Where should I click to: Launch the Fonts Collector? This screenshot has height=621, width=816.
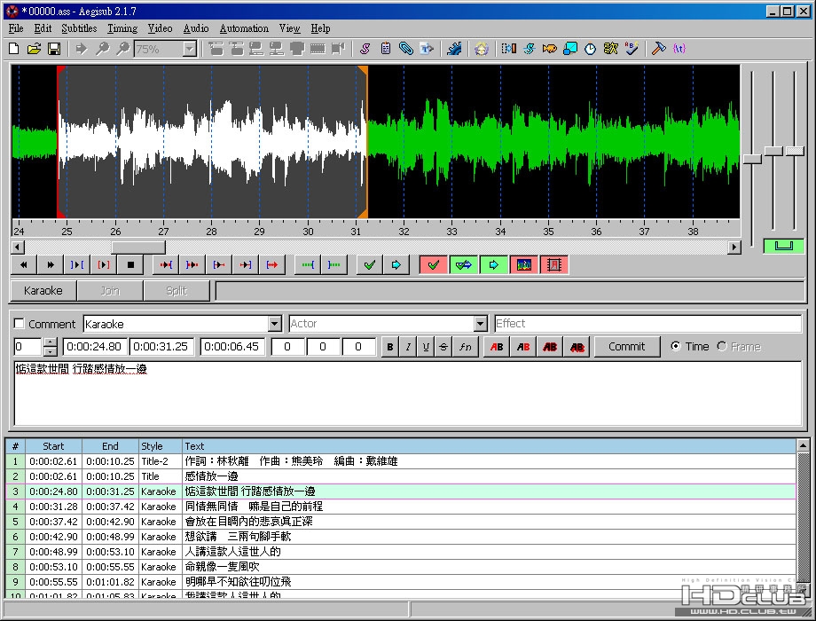427,49
